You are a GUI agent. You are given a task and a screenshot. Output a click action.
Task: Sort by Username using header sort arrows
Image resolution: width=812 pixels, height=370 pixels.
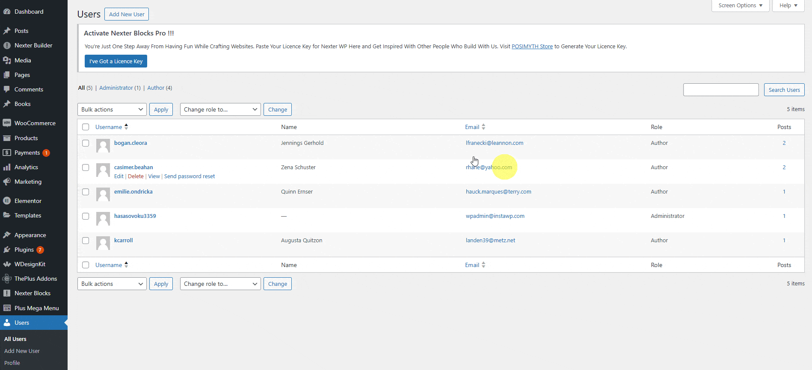point(126,127)
